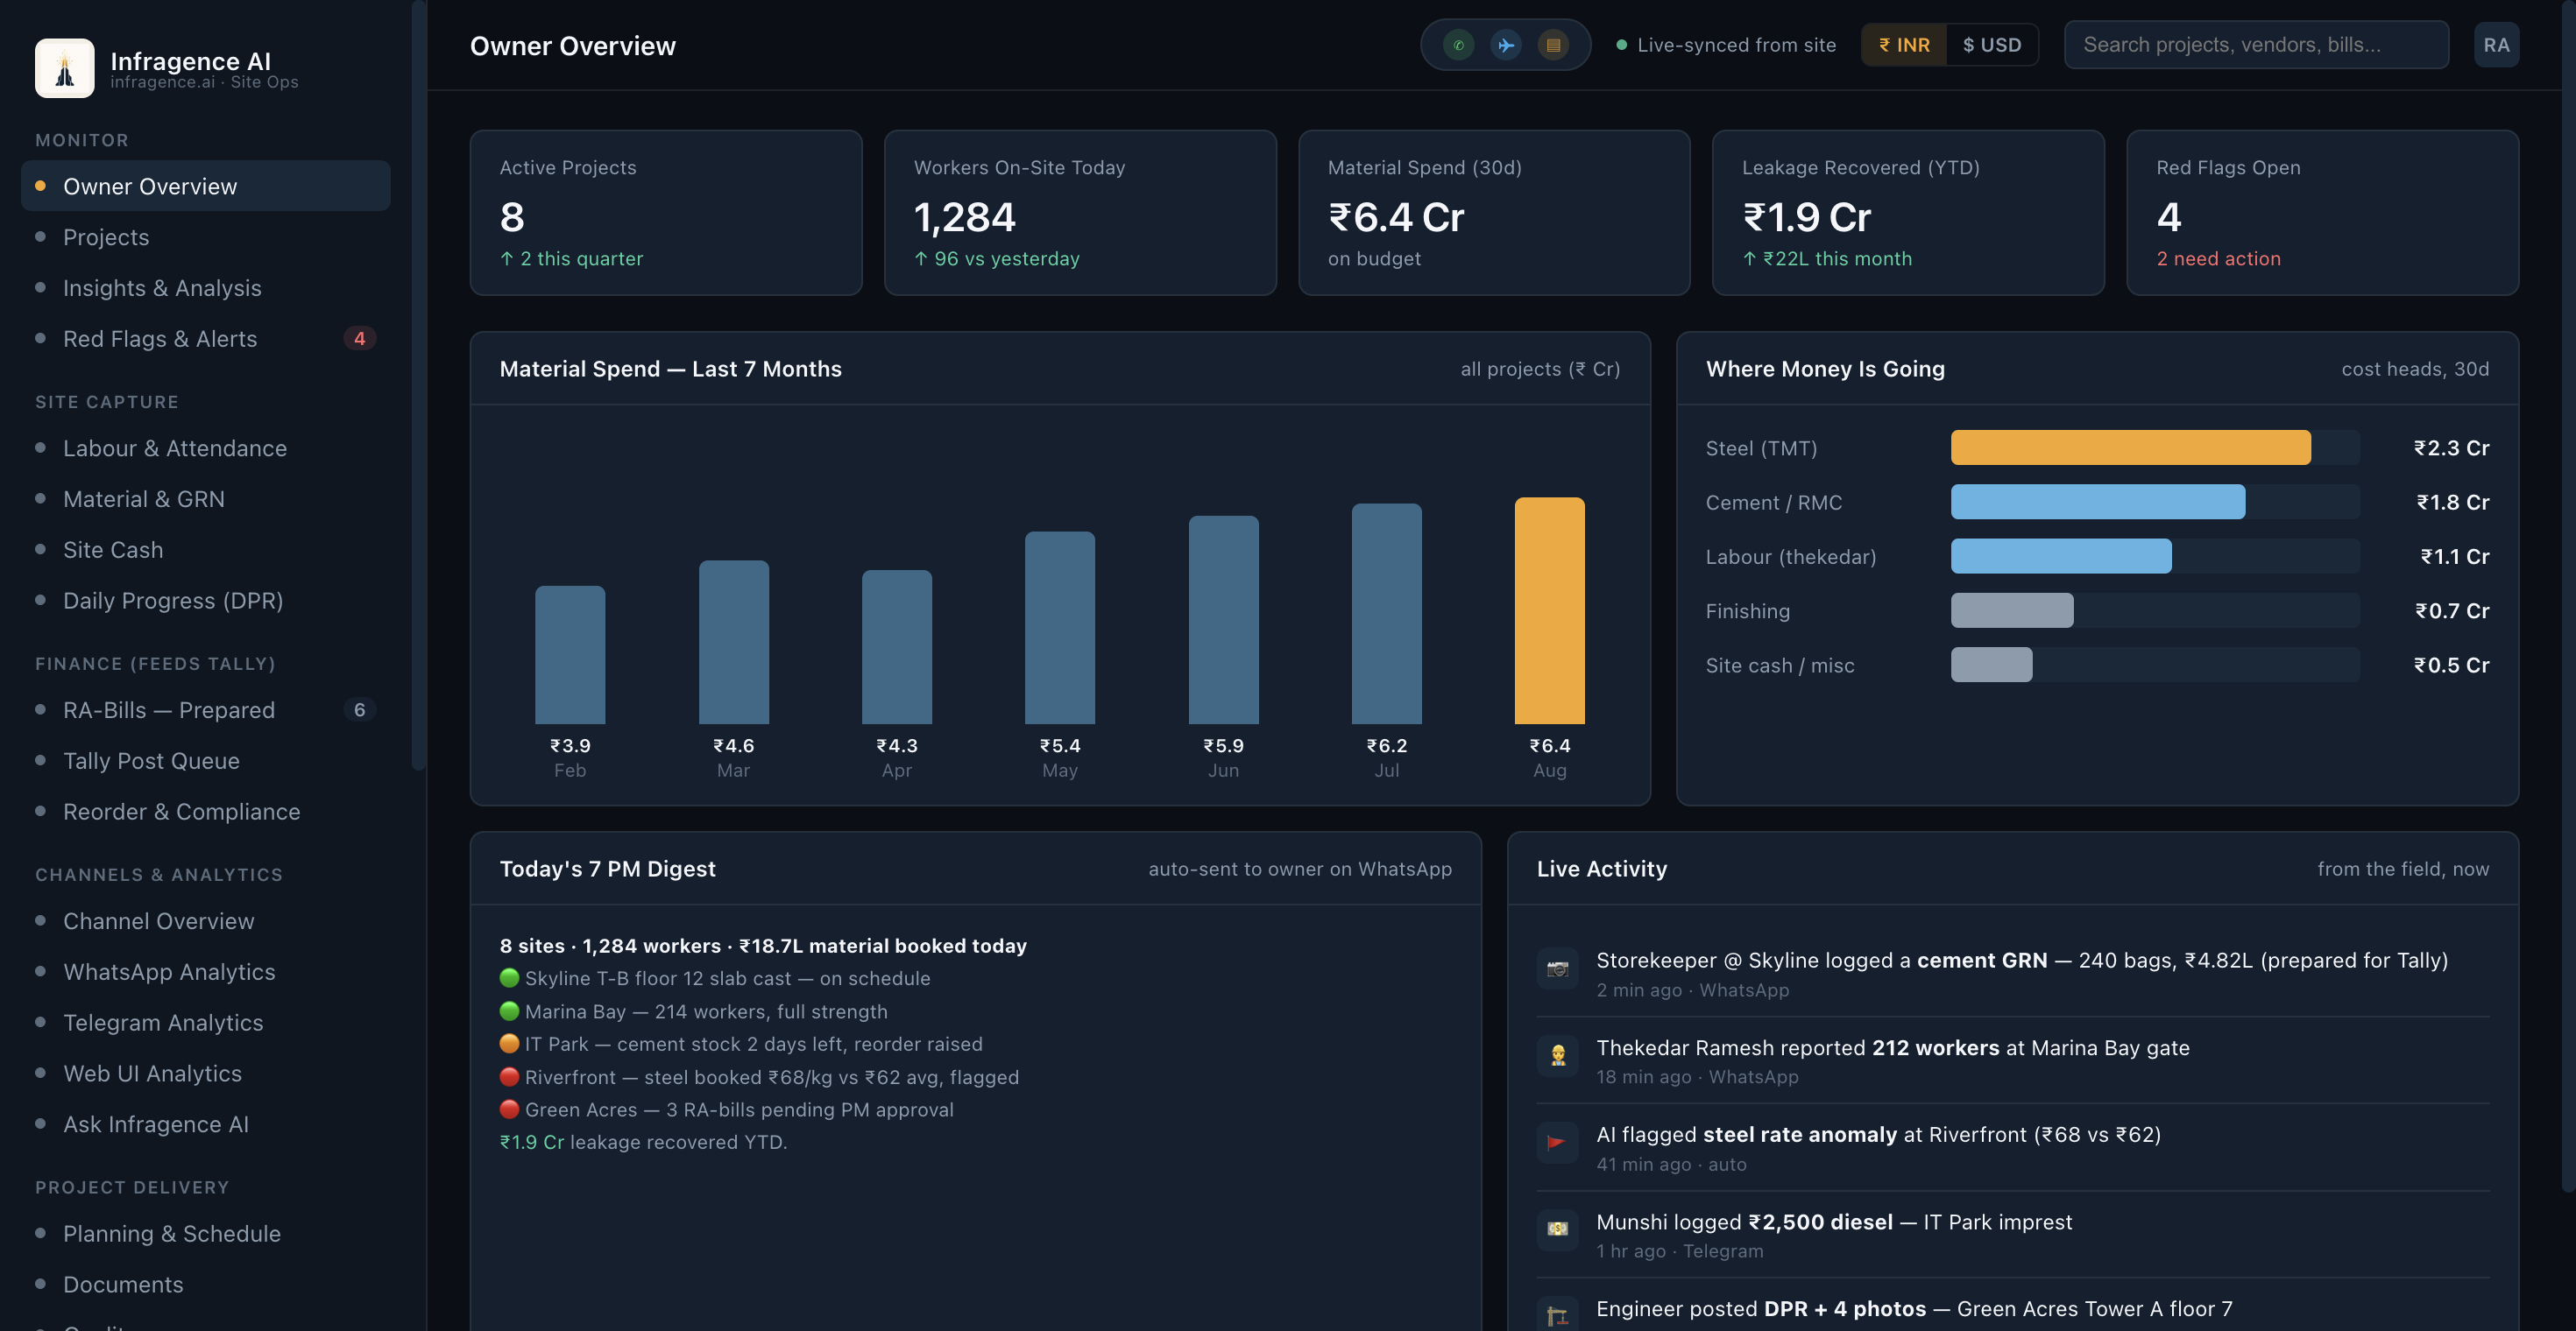The height and width of the screenshot is (1331, 2576).
Task: Open Owner Overview in sidebar
Action: click(x=205, y=186)
